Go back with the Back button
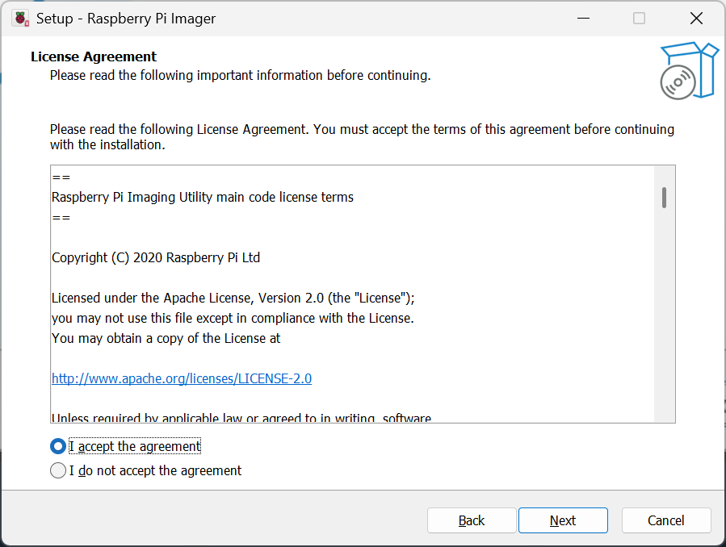The width and height of the screenshot is (726, 547). click(x=472, y=520)
